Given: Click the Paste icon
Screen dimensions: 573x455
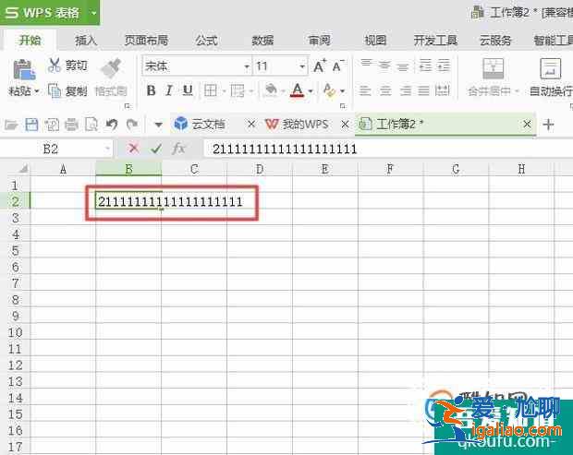Looking at the screenshot, I should click(x=24, y=70).
